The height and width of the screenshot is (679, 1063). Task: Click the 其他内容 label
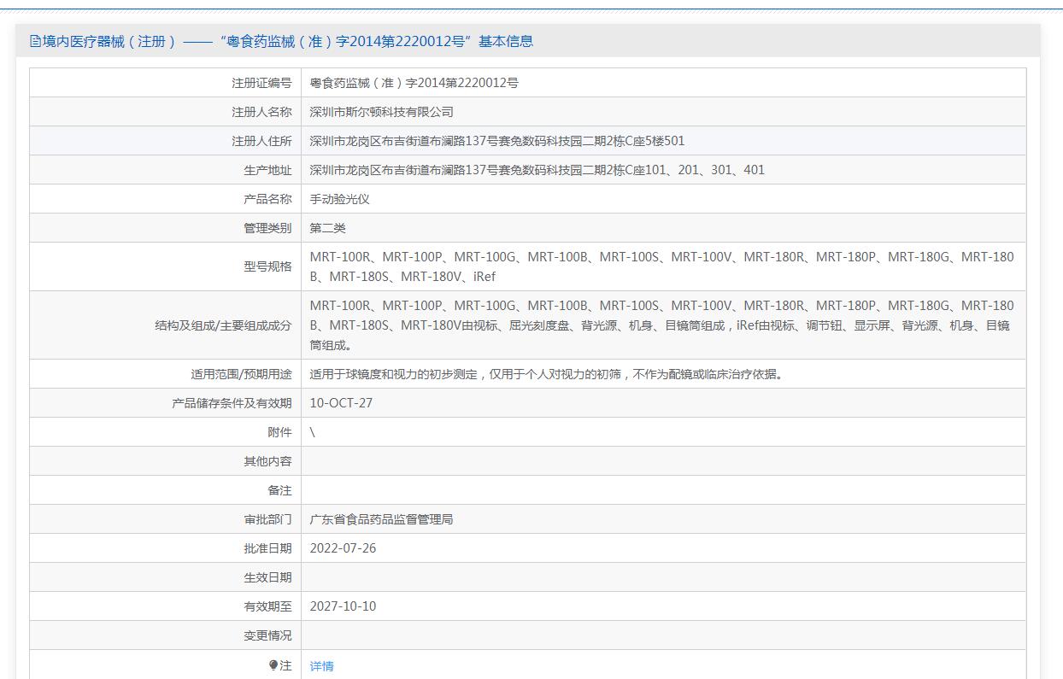click(267, 461)
